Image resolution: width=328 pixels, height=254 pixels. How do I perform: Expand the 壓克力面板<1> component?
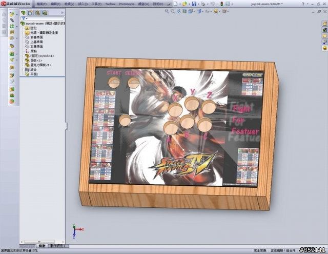point(23,65)
